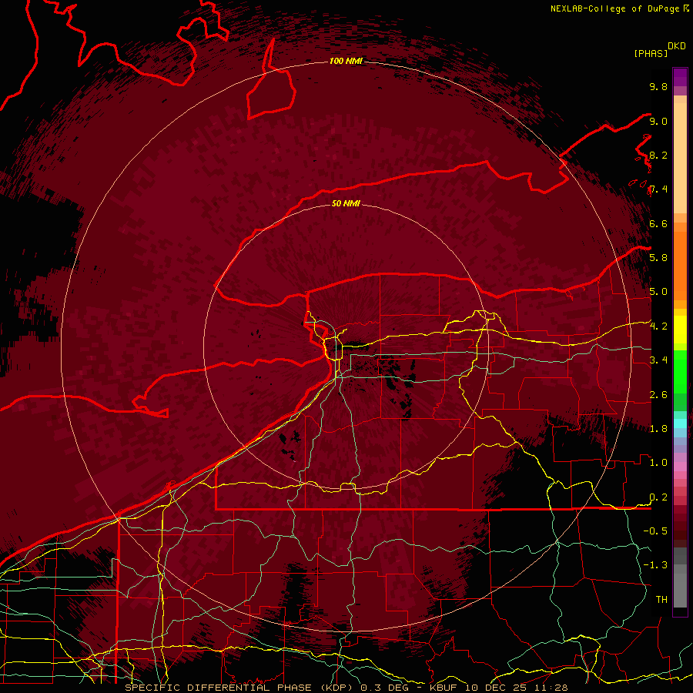Pick the bright green swatch on the color bar
This screenshot has width=693, height=693.
pos(680,371)
